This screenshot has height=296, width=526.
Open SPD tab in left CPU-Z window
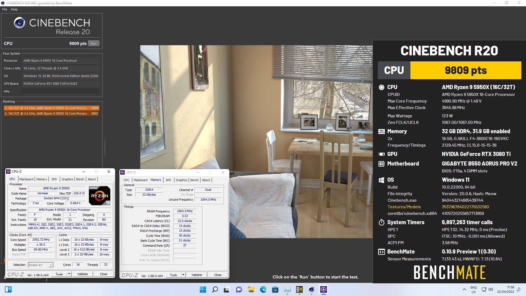point(54,179)
